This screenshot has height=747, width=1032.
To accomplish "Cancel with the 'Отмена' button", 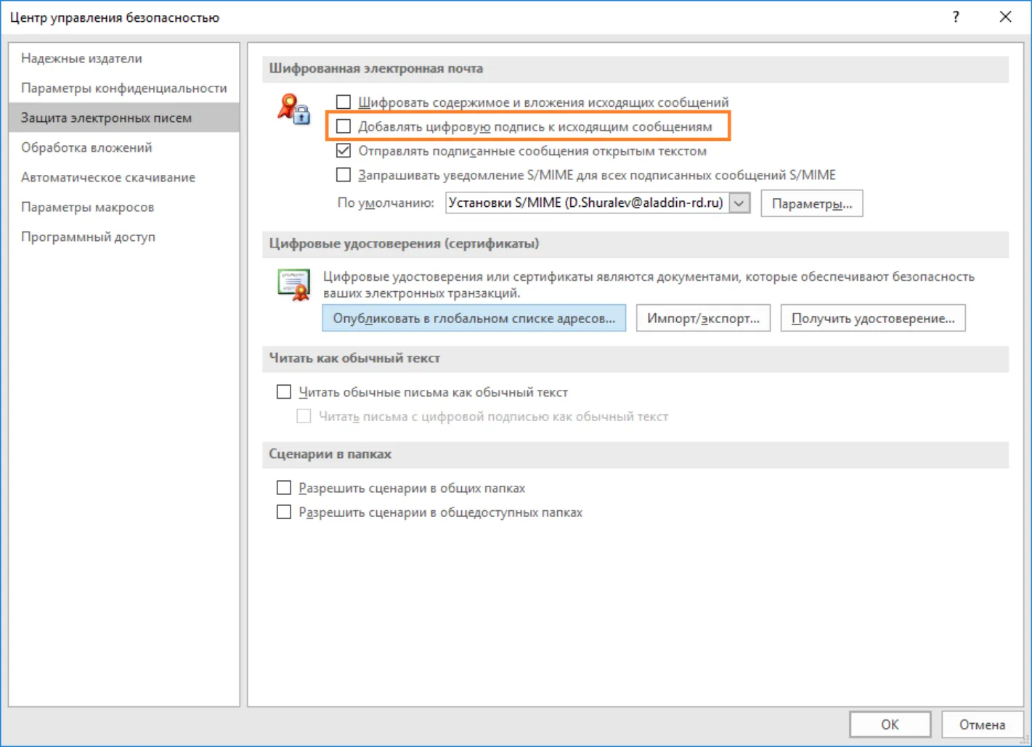I will click(982, 724).
